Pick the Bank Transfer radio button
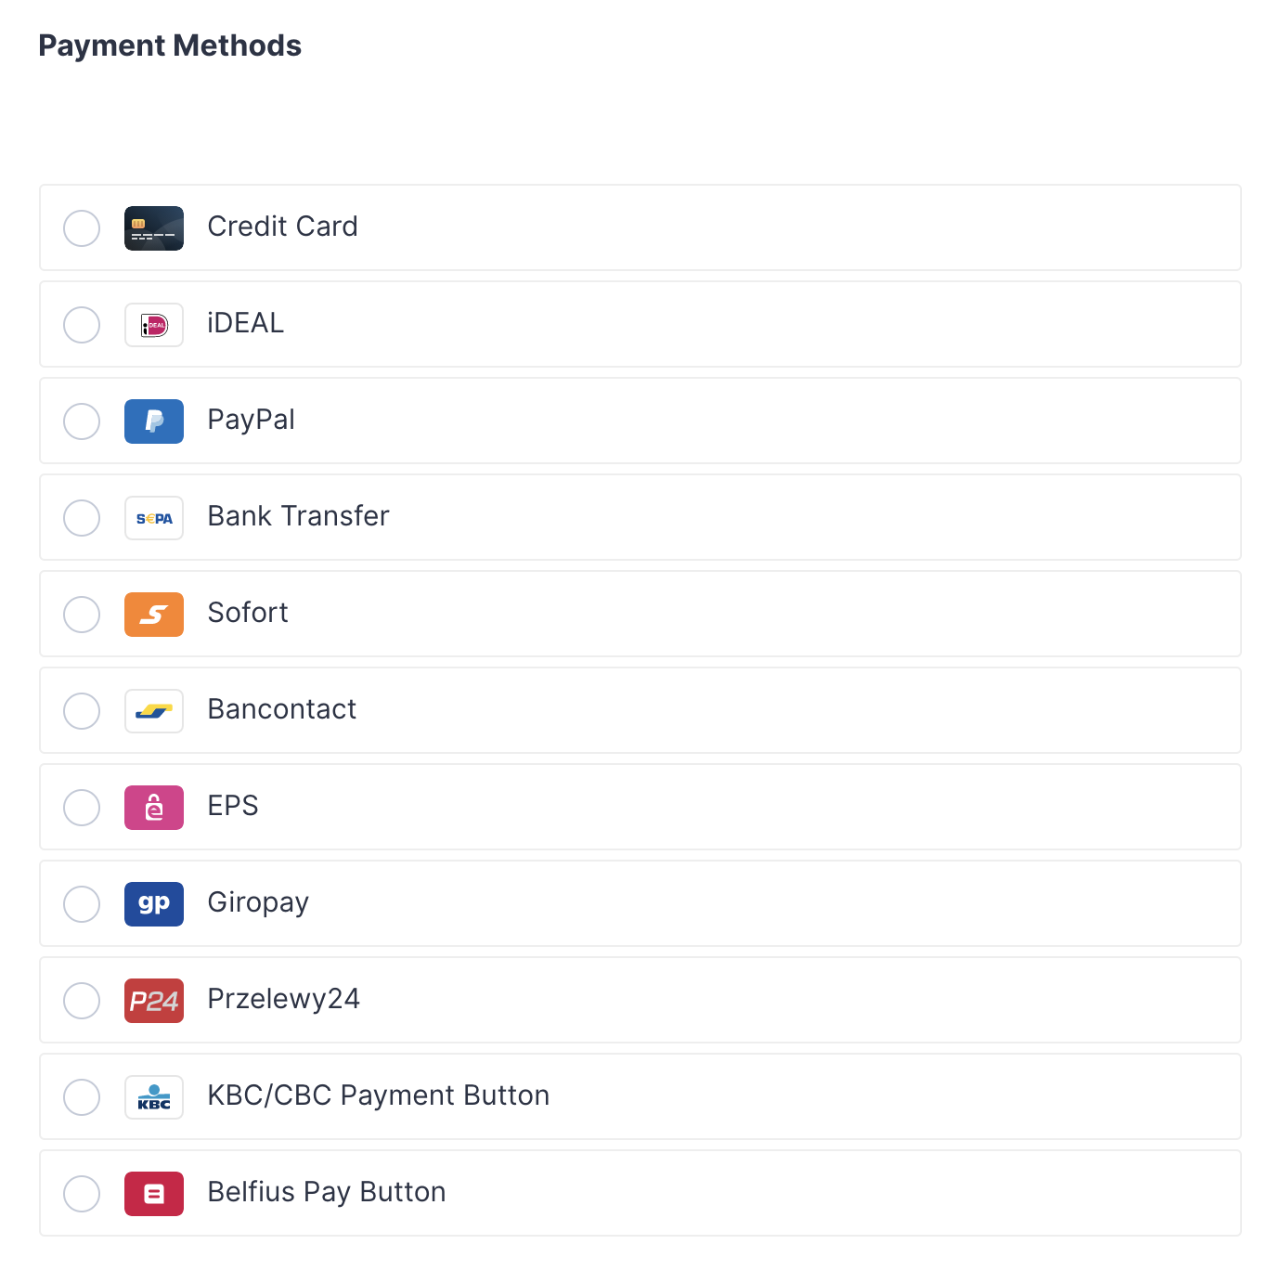 pyautogui.click(x=82, y=518)
